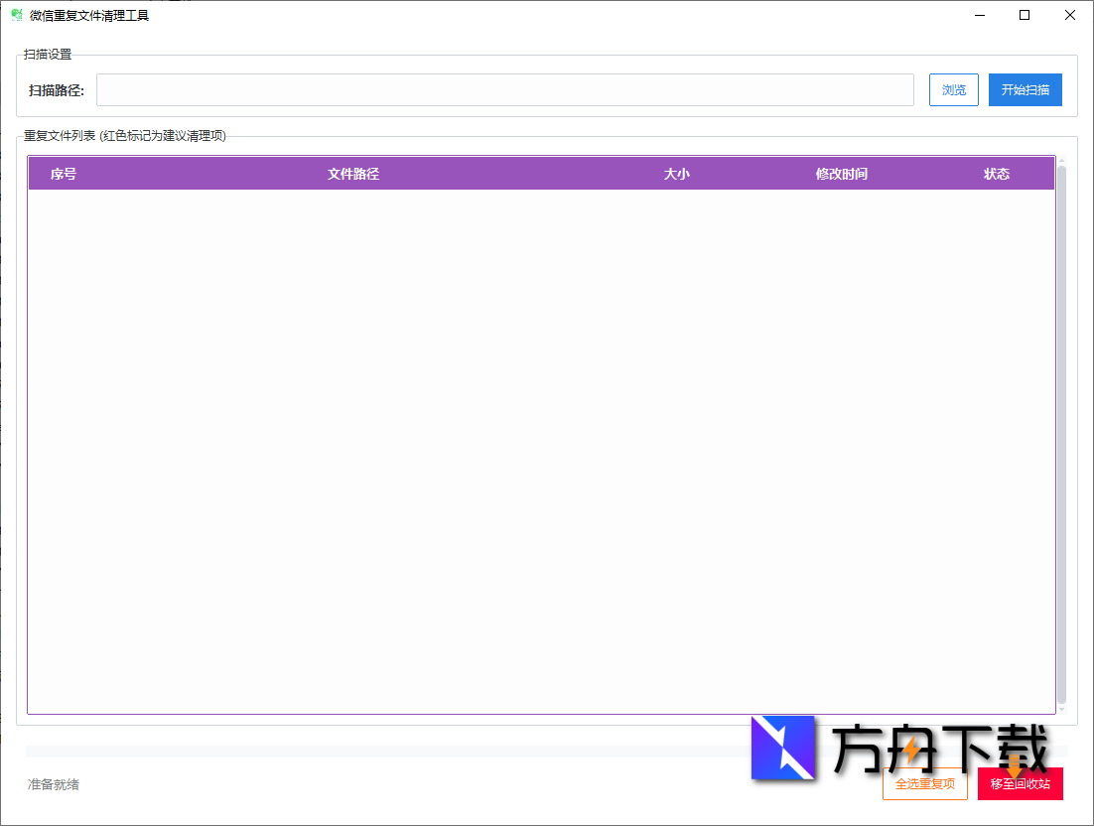The image size is (1094, 826).
Task: Sort files by the 序号 column header
Action: (63, 173)
